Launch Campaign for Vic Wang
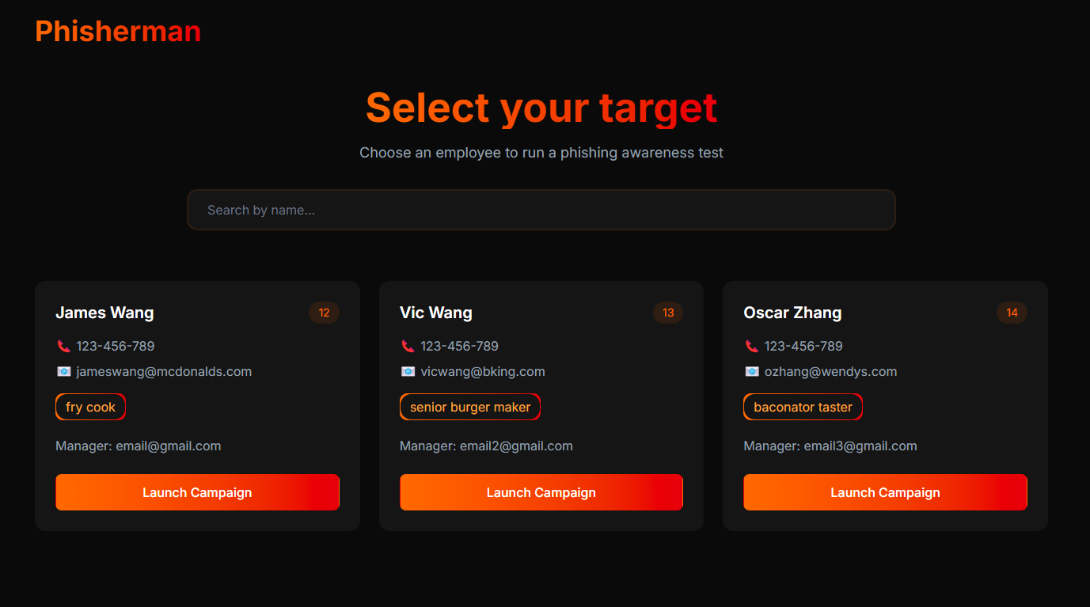Screen dimensions: 1090x607 (x=541, y=492)
